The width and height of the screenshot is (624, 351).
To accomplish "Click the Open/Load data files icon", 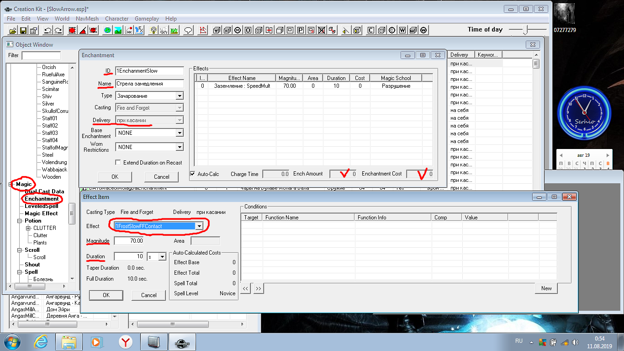I will point(12,31).
